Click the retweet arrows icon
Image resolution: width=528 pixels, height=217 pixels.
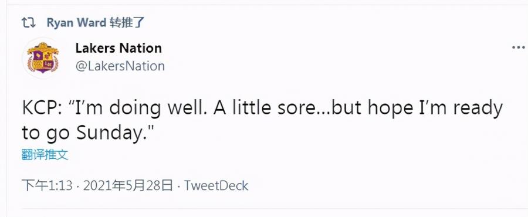(28, 23)
